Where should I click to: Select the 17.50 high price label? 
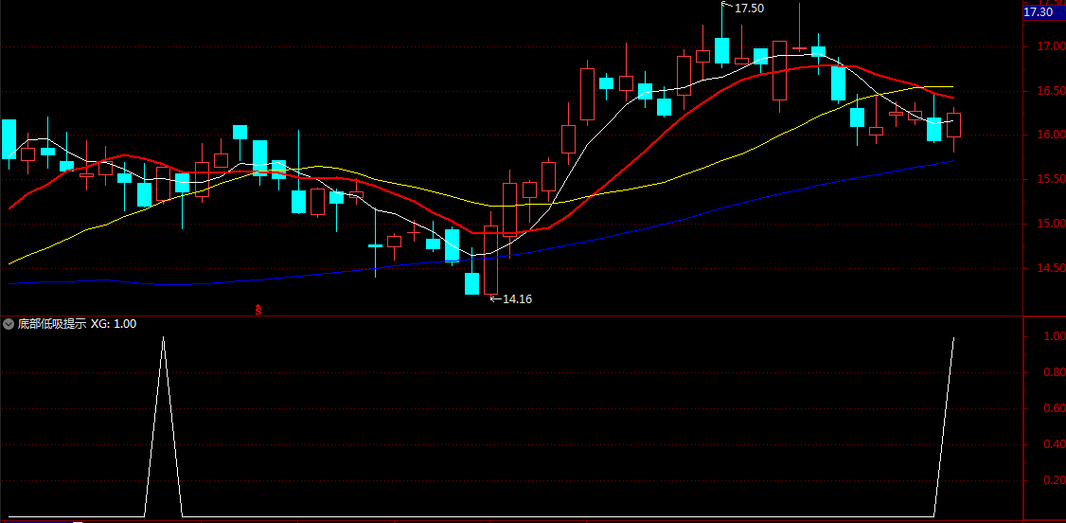click(x=750, y=9)
